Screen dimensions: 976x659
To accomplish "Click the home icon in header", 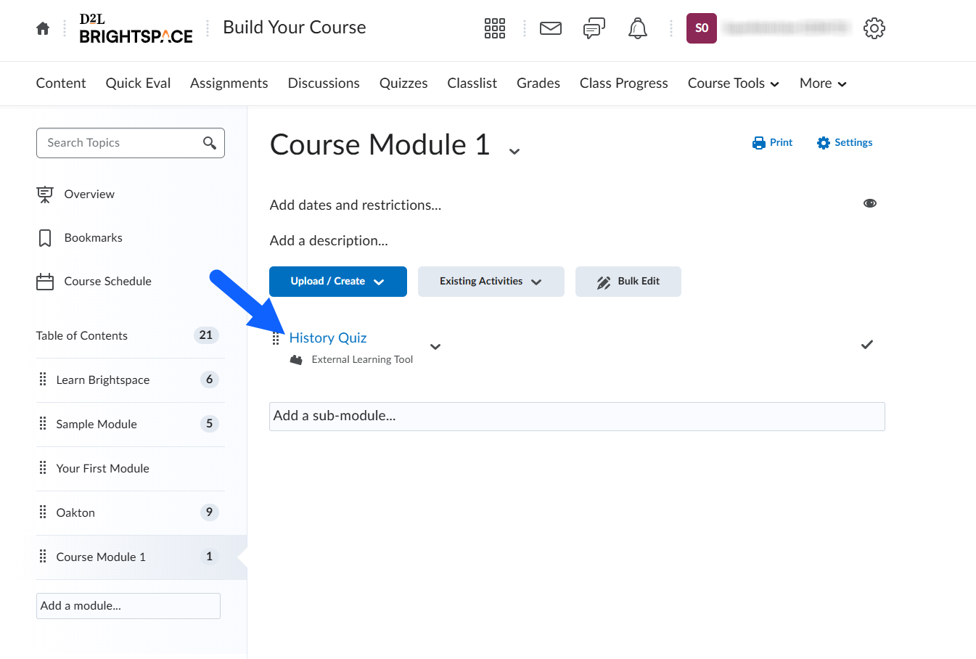I will coord(43,28).
